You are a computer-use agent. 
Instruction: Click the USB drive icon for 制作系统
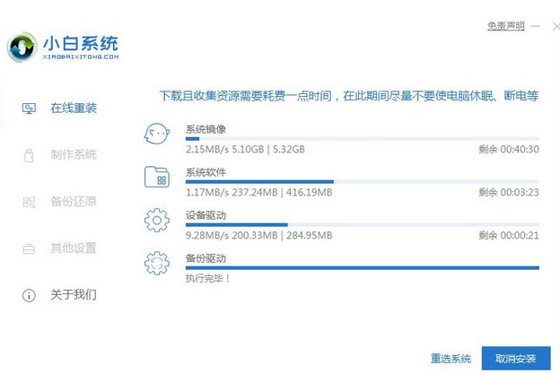coord(29,155)
